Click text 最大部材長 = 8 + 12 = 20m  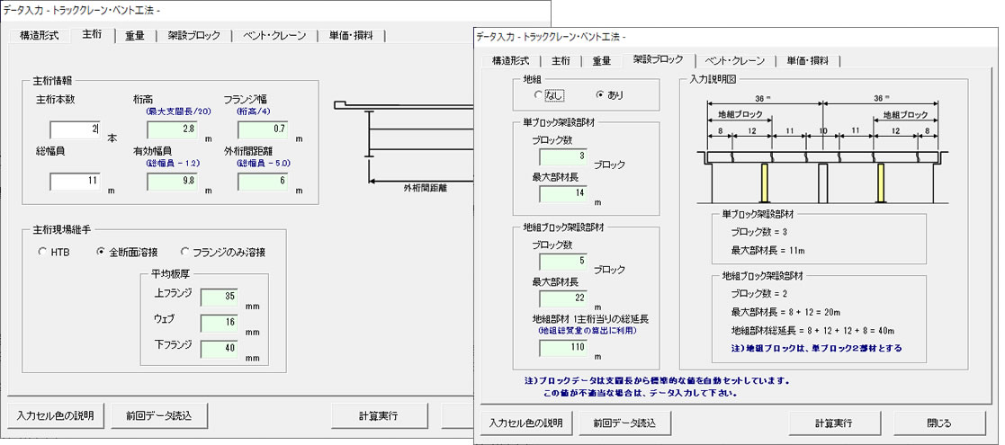click(x=785, y=313)
